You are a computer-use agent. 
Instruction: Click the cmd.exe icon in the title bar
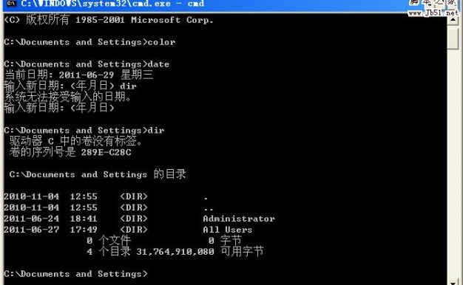click(x=11, y=3)
